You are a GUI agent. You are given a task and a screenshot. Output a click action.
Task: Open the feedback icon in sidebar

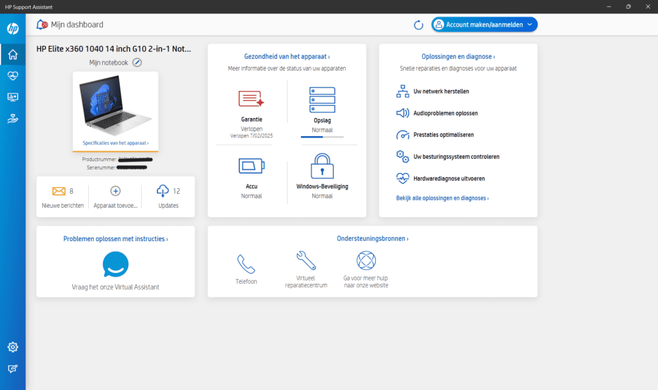point(13,369)
